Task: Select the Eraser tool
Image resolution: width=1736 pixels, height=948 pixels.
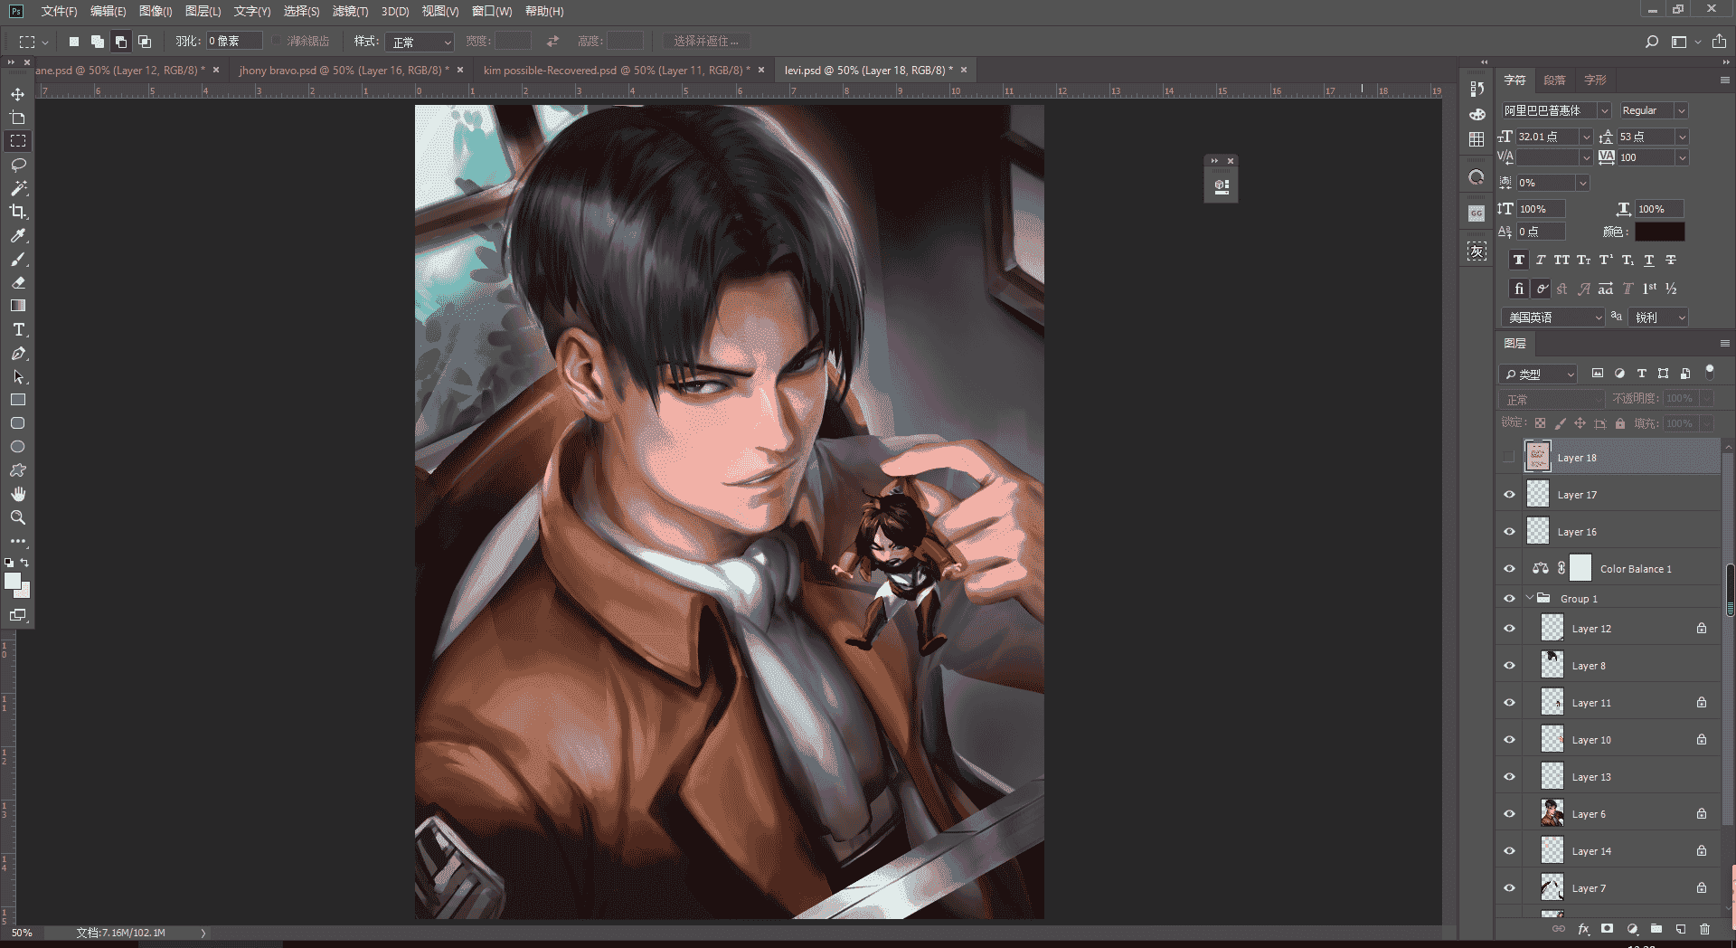Action: [17, 282]
